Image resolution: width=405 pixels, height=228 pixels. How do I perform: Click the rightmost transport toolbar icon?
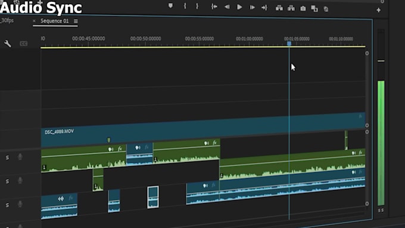click(326, 10)
